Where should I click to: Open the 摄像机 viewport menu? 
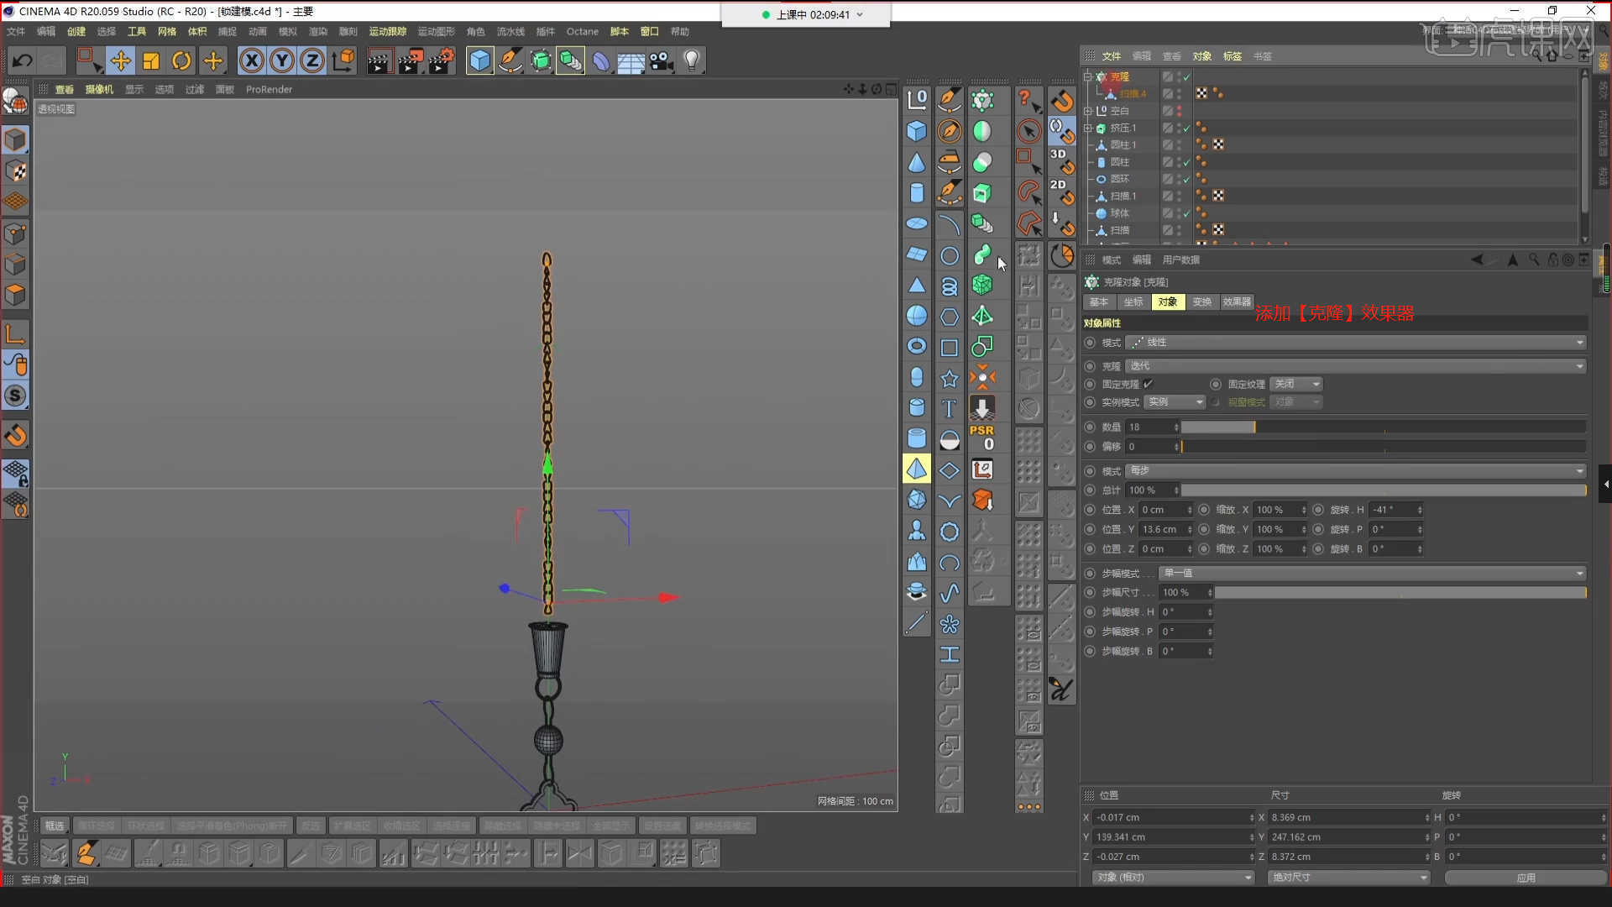pos(99,89)
